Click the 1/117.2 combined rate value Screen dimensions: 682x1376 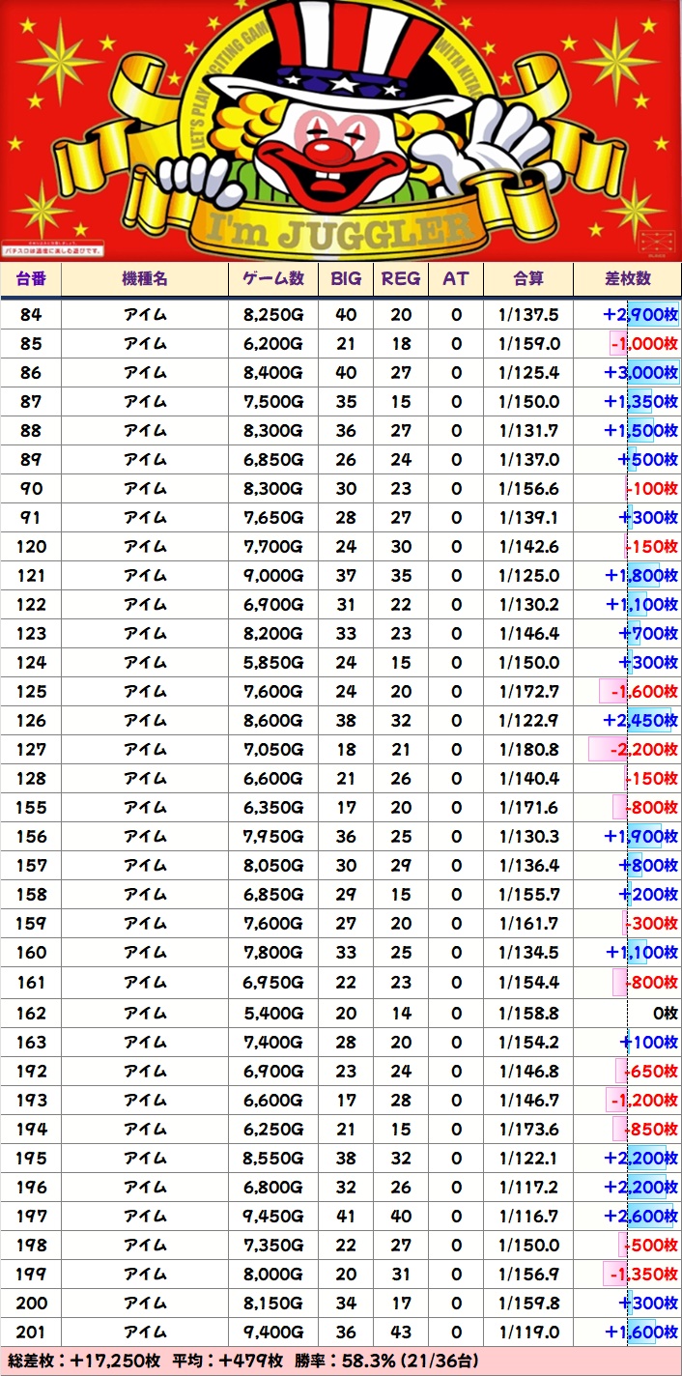[x=528, y=1188]
